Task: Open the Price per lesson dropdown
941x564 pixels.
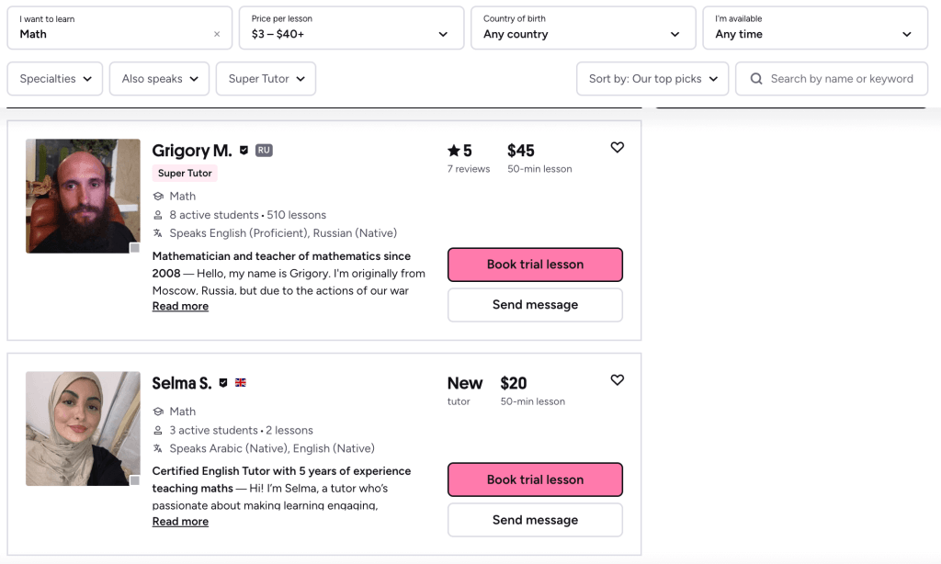Action: 351,28
